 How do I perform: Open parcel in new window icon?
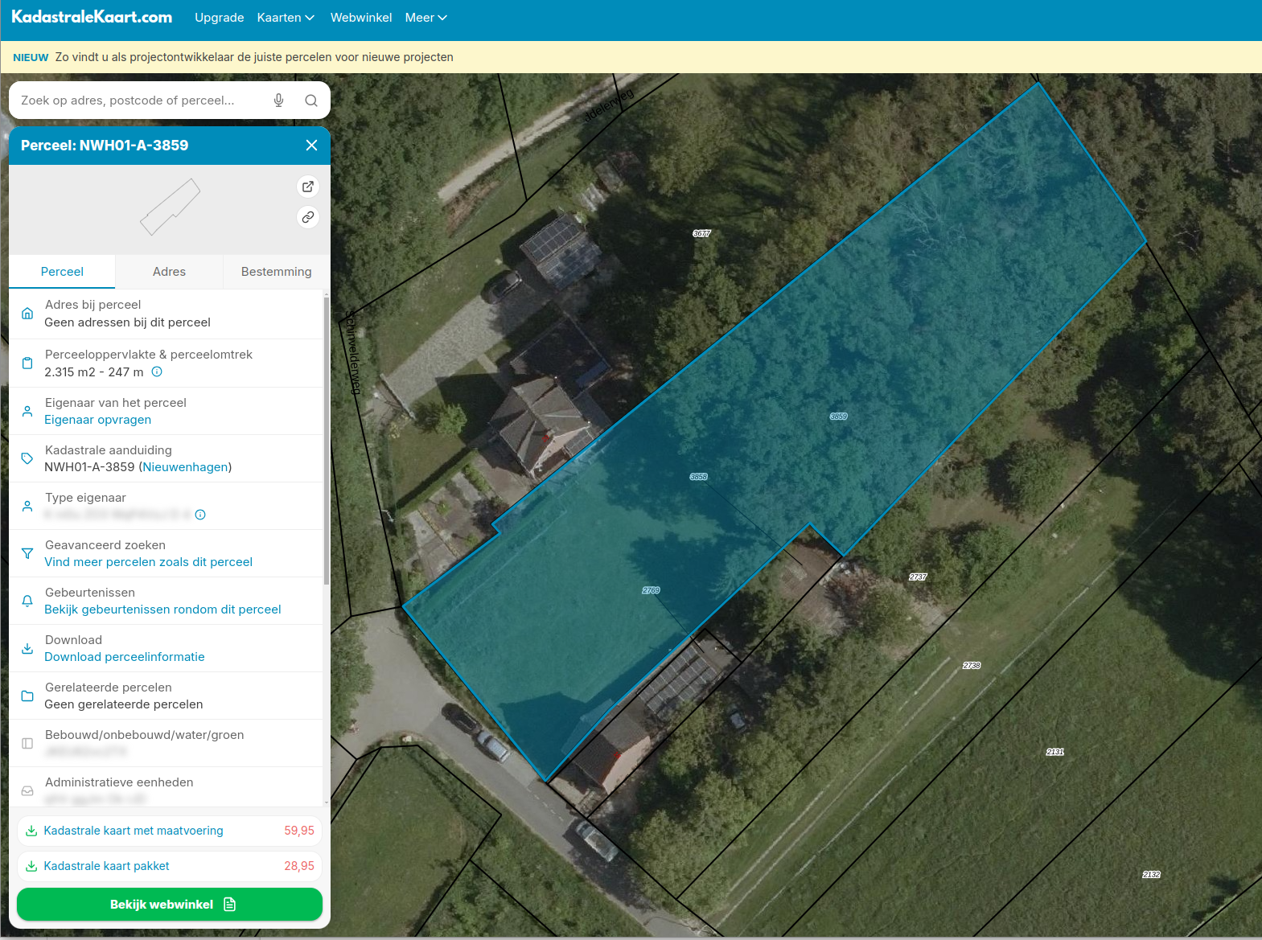[308, 187]
